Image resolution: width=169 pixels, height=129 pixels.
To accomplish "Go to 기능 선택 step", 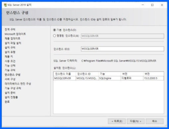I will click(x=10, y=66).
